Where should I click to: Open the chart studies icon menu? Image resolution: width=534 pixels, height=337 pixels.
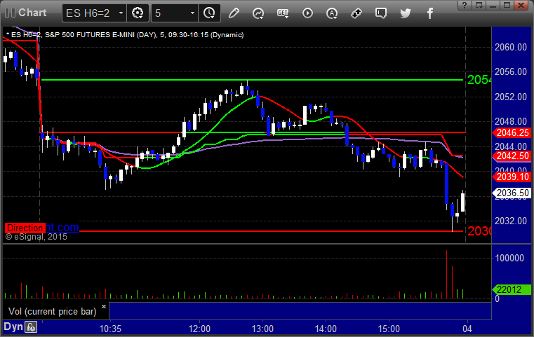pos(258,13)
